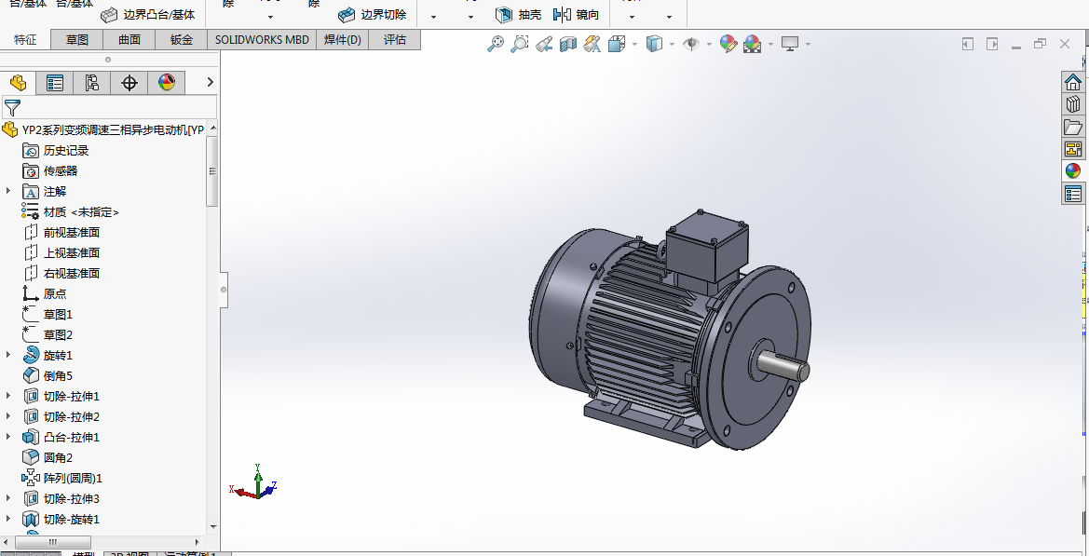Open the DimXpertManager crosshair tab
This screenshot has width=1089, height=556.
click(129, 83)
